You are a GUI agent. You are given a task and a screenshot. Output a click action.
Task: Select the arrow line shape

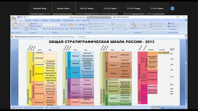118,24
